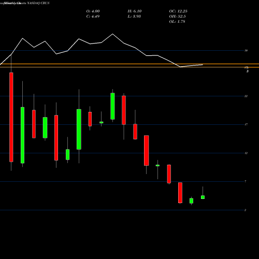Click the NASDAQ CRUS chart title
The height and width of the screenshot is (259, 259).
point(38,3)
